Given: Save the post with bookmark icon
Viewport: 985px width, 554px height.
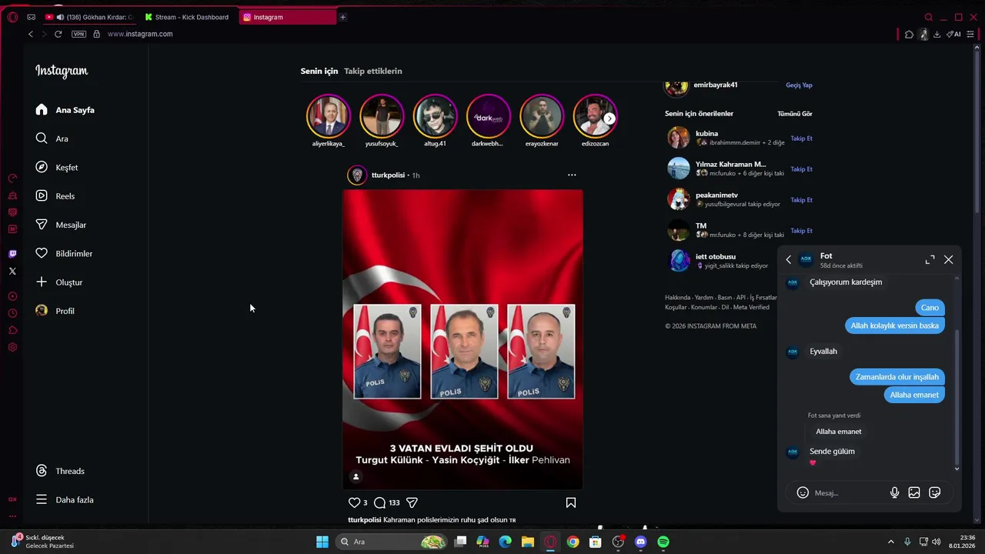Looking at the screenshot, I should tap(571, 502).
